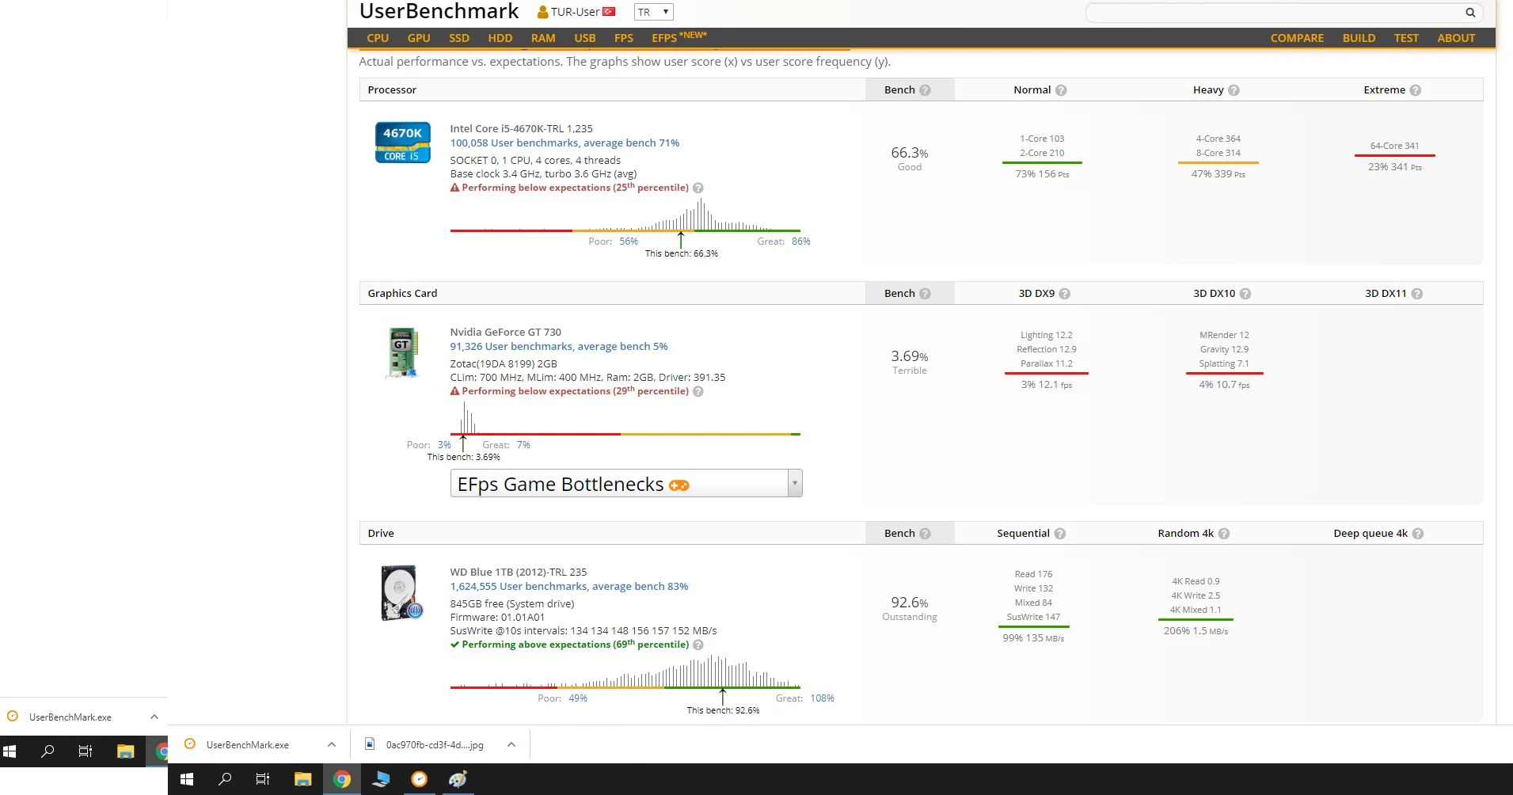Image resolution: width=1513 pixels, height=795 pixels.
Task: Open the CPU menu in the navigation bar
Action: click(x=378, y=38)
